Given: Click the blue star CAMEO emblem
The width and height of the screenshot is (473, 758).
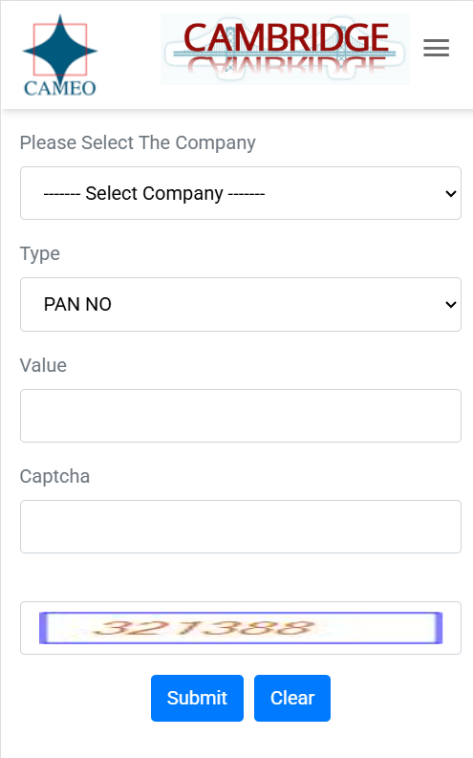Looking at the screenshot, I should [60, 49].
